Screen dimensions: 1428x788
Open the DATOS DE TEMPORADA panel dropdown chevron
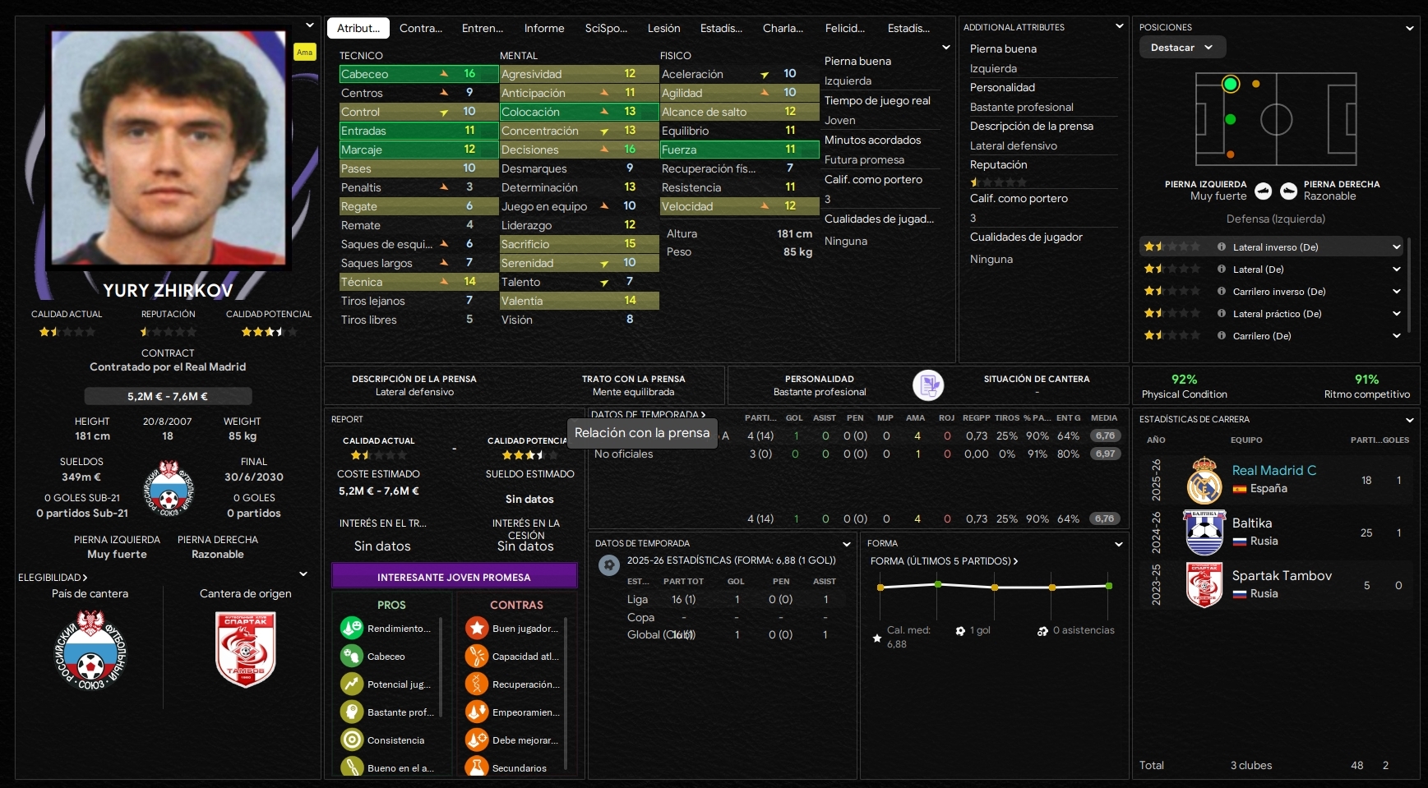(847, 544)
